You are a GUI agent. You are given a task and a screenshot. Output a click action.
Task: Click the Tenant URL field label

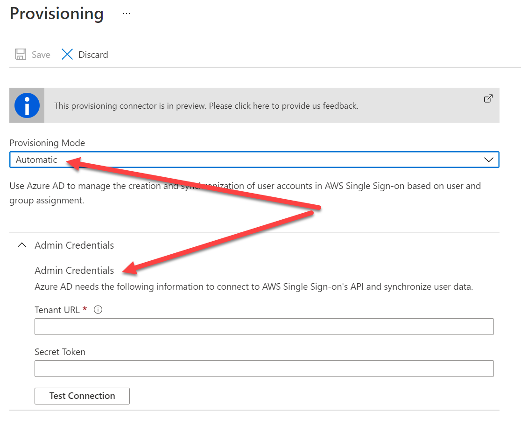(57, 310)
